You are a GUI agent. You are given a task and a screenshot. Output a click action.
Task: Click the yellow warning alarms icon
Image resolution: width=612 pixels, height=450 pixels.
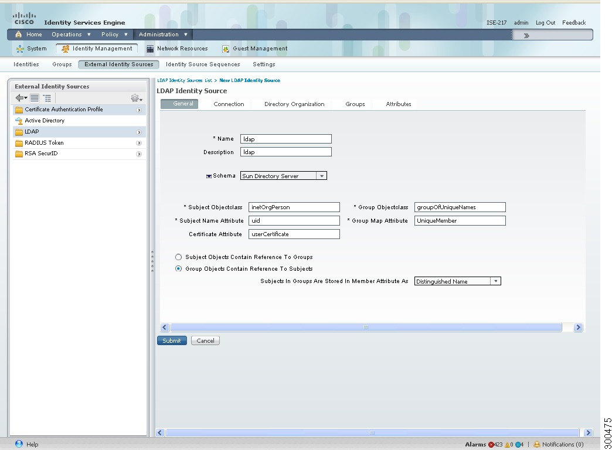(x=507, y=445)
